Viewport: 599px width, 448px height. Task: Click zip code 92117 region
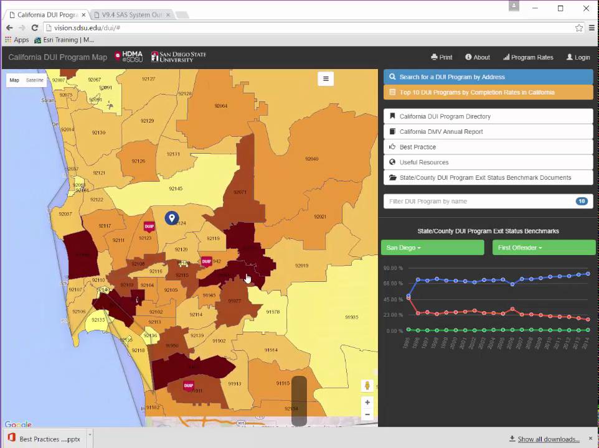[x=105, y=226]
